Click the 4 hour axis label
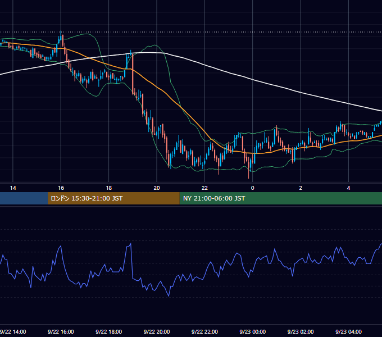The width and height of the screenshot is (382, 337). point(349,188)
